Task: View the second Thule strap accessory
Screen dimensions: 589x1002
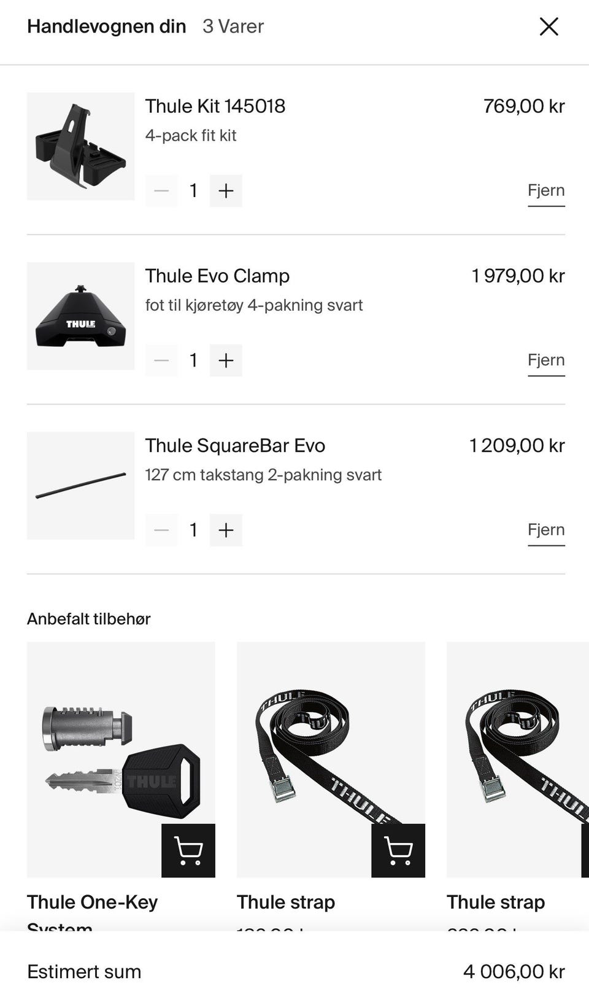Action: pyautogui.click(x=518, y=759)
